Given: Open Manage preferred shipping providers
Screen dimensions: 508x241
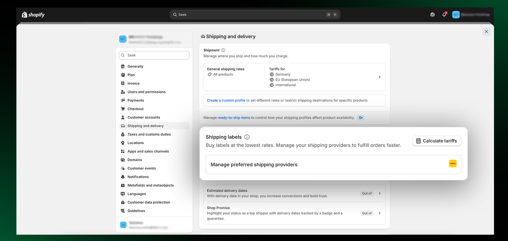Looking at the screenshot, I should pos(333,164).
